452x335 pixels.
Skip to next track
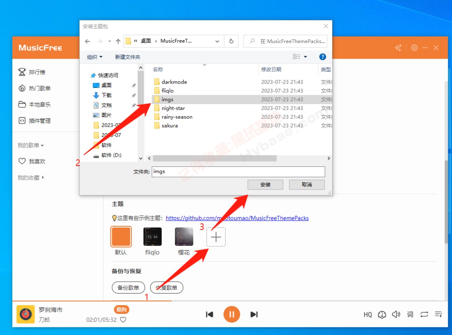pyautogui.click(x=254, y=314)
